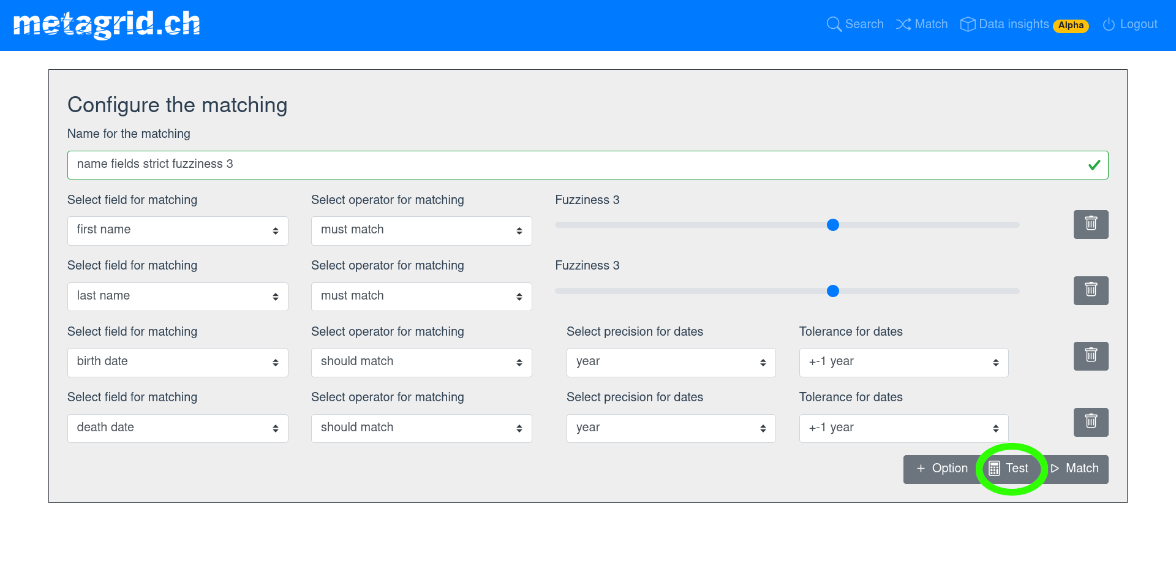Open the last name field dropdown

tap(178, 296)
